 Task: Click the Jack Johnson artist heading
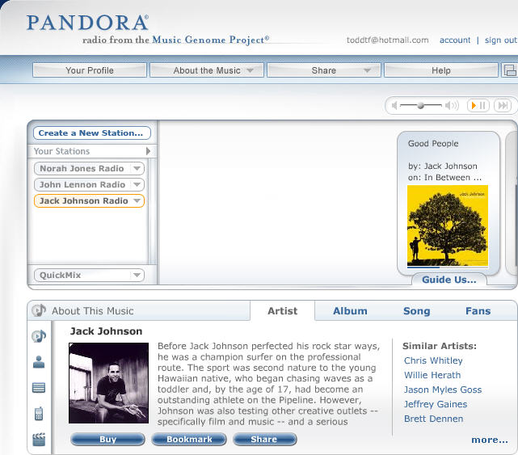106,331
